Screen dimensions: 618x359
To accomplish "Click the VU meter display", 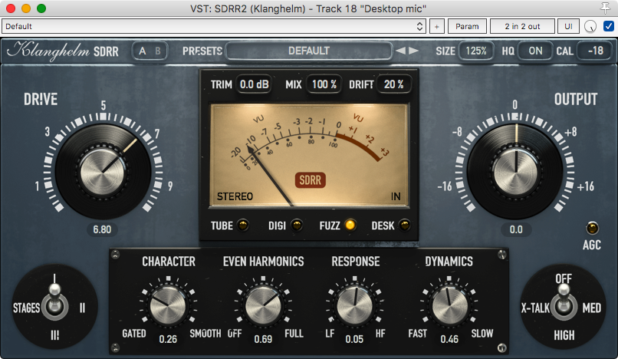I will 308,155.
